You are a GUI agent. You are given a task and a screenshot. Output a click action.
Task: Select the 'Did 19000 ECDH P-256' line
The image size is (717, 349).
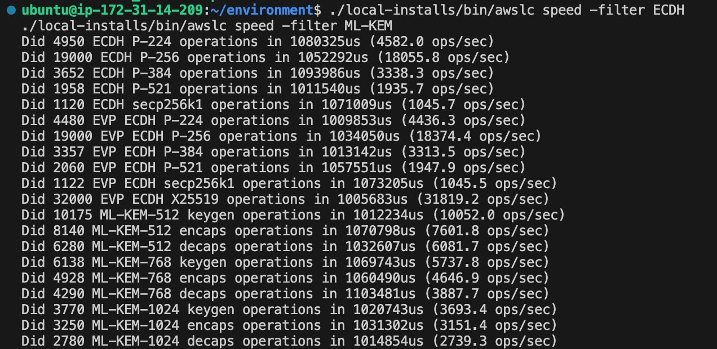click(x=265, y=57)
